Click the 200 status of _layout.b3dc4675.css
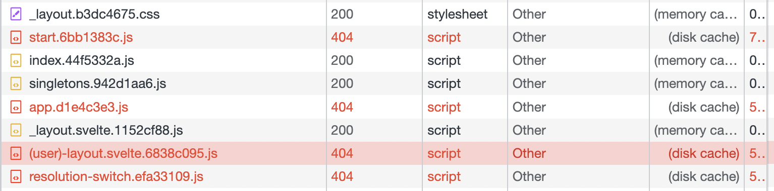This screenshot has width=774, height=191. (342, 15)
